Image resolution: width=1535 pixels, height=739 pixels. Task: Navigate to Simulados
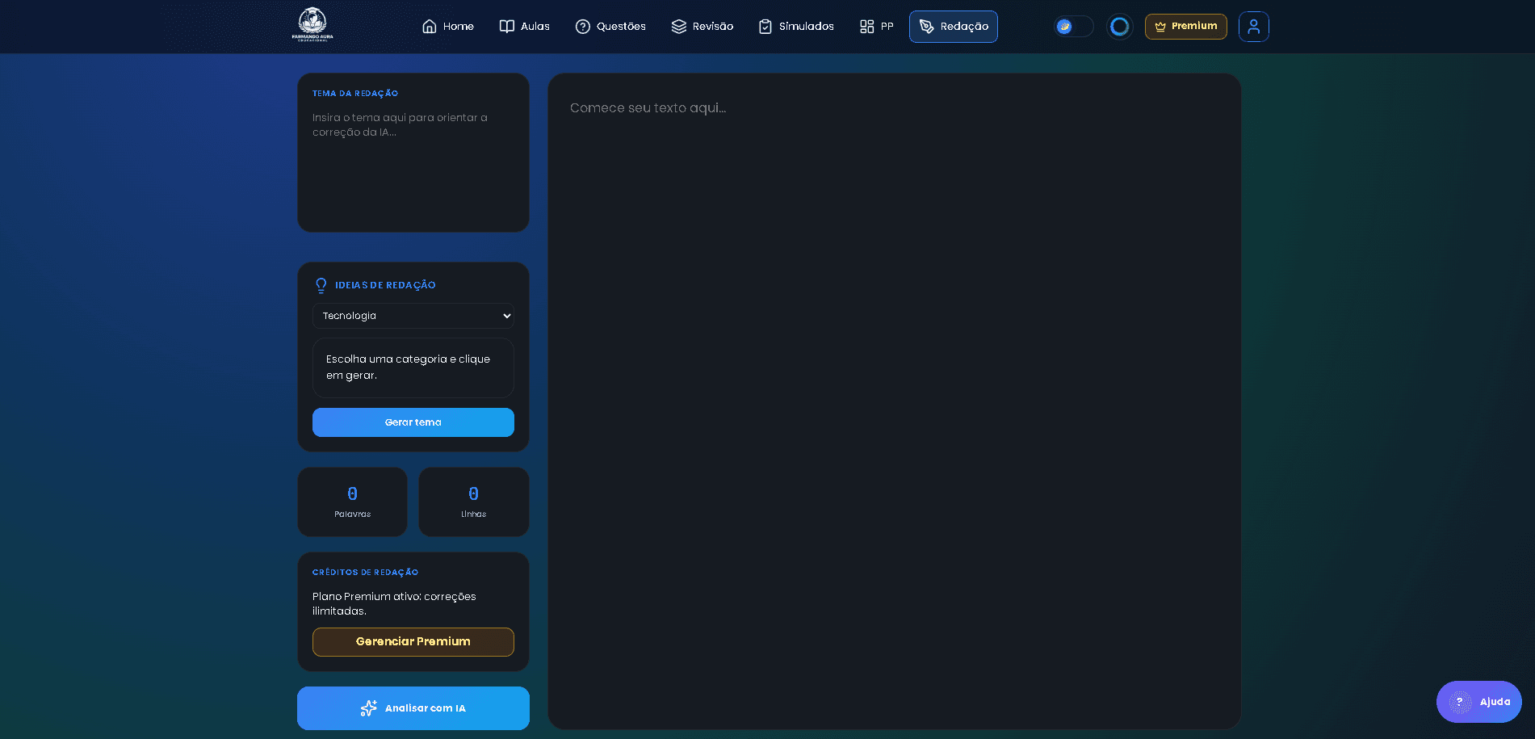click(796, 27)
